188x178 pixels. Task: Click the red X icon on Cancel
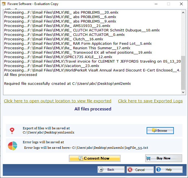pos(130,170)
